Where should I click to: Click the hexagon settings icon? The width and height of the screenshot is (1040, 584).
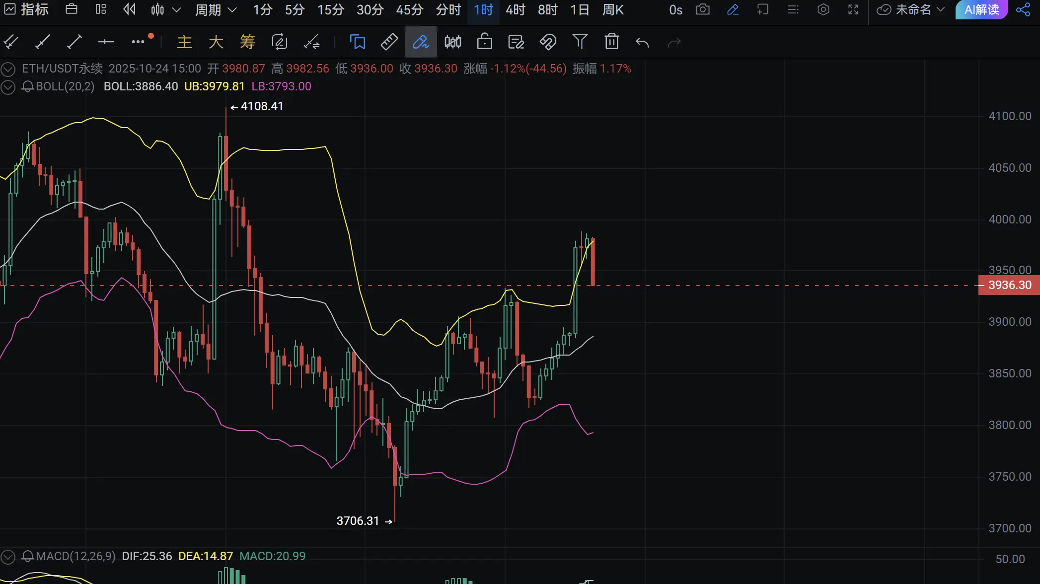click(x=823, y=9)
